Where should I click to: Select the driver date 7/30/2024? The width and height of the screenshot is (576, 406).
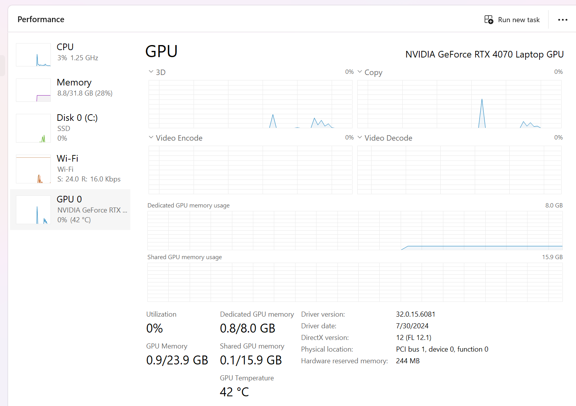pyautogui.click(x=412, y=326)
